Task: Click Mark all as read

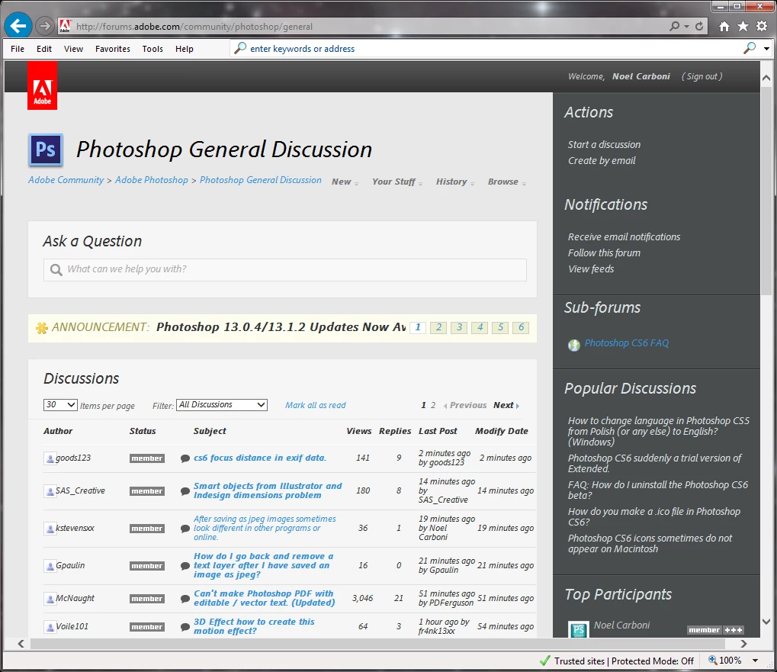Action: (315, 405)
